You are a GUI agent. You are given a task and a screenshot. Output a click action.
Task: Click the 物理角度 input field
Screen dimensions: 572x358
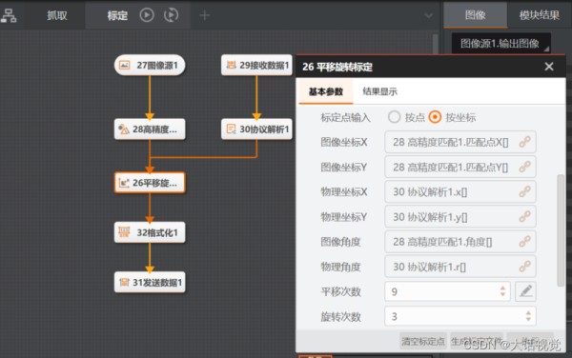(460, 267)
